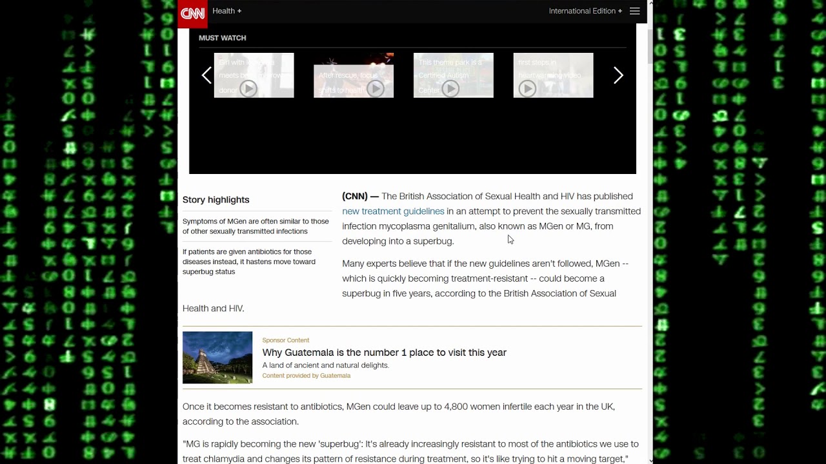The image size is (826, 464).
Task: Click the "(CNN) —" dateline text
Action: point(360,197)
